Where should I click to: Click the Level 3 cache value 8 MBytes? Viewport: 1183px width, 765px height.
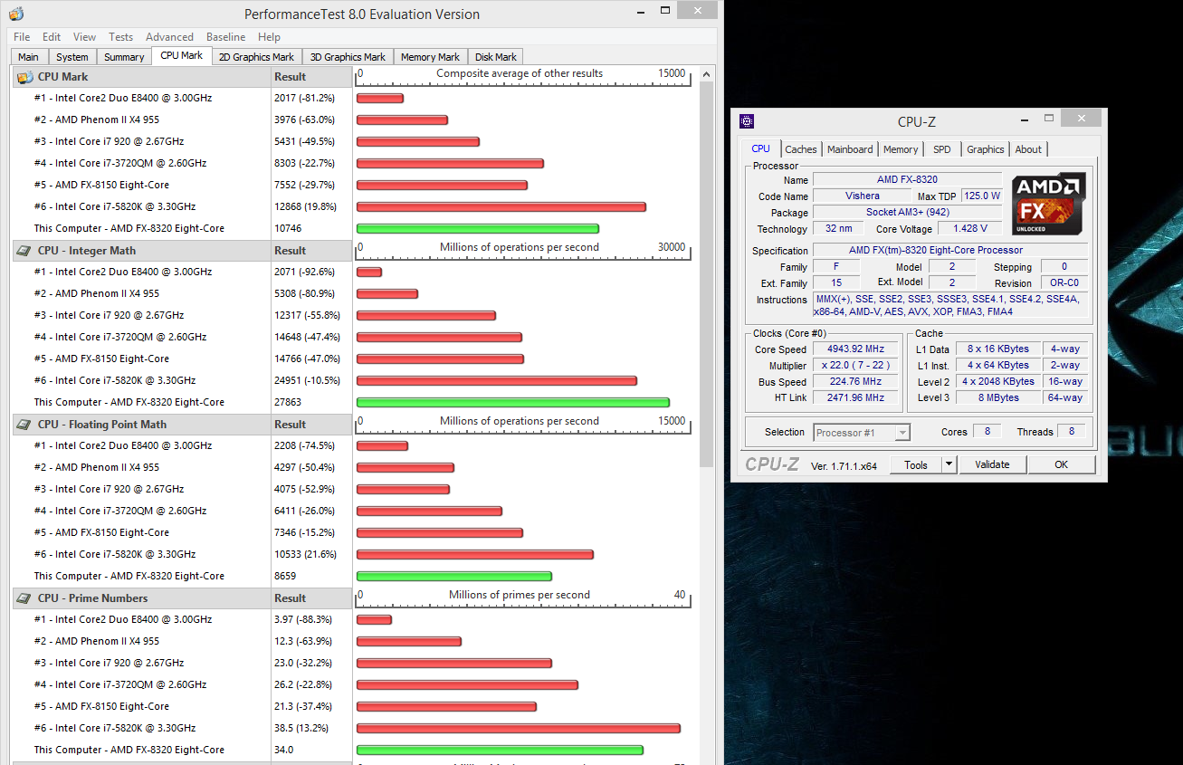click(x=997, y=398)
